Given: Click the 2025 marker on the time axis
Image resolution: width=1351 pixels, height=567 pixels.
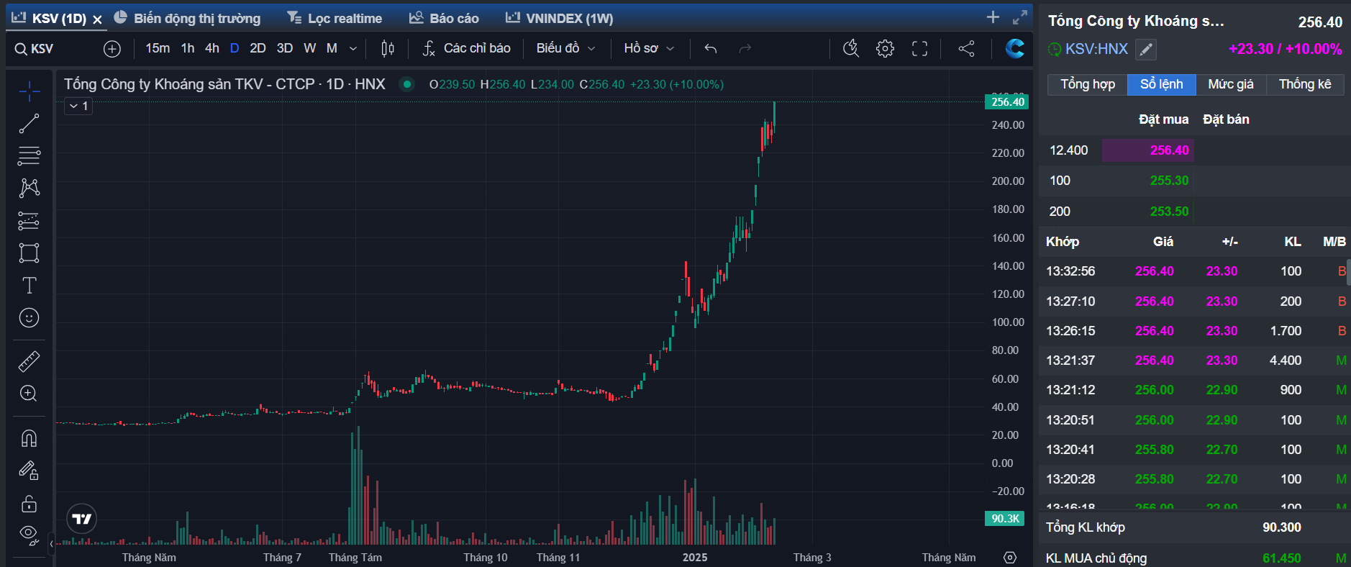Looking at the screenshot, I should click(x=695, y=558).
